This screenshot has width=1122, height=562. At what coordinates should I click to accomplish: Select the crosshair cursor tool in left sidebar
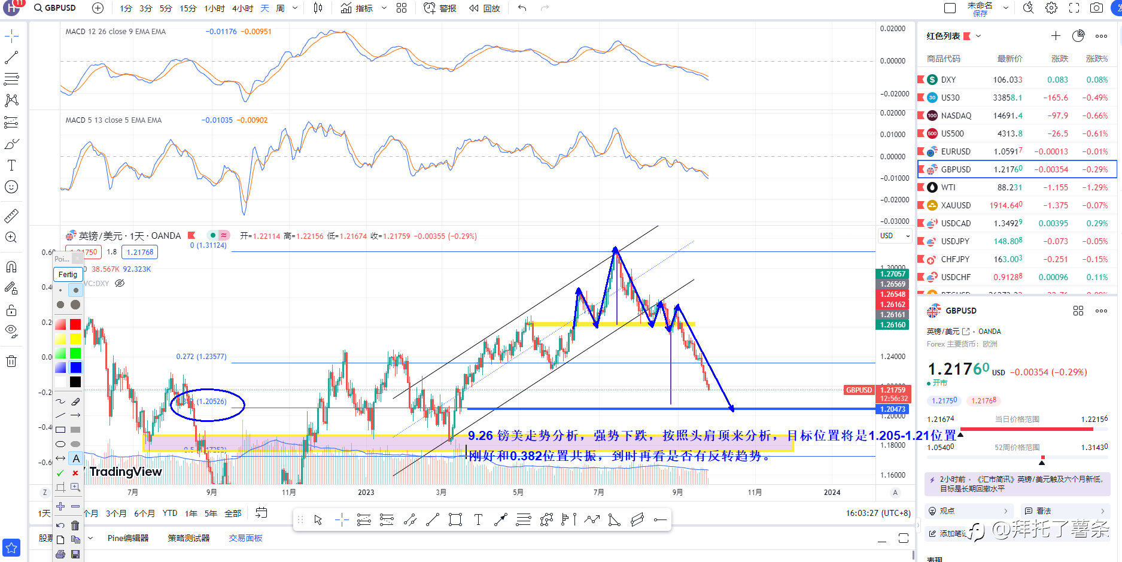pyautogui.click(x=11, y=37)
